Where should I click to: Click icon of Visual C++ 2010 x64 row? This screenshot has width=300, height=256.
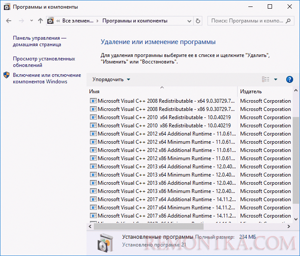pyautogui.click(x=93, y=117)
